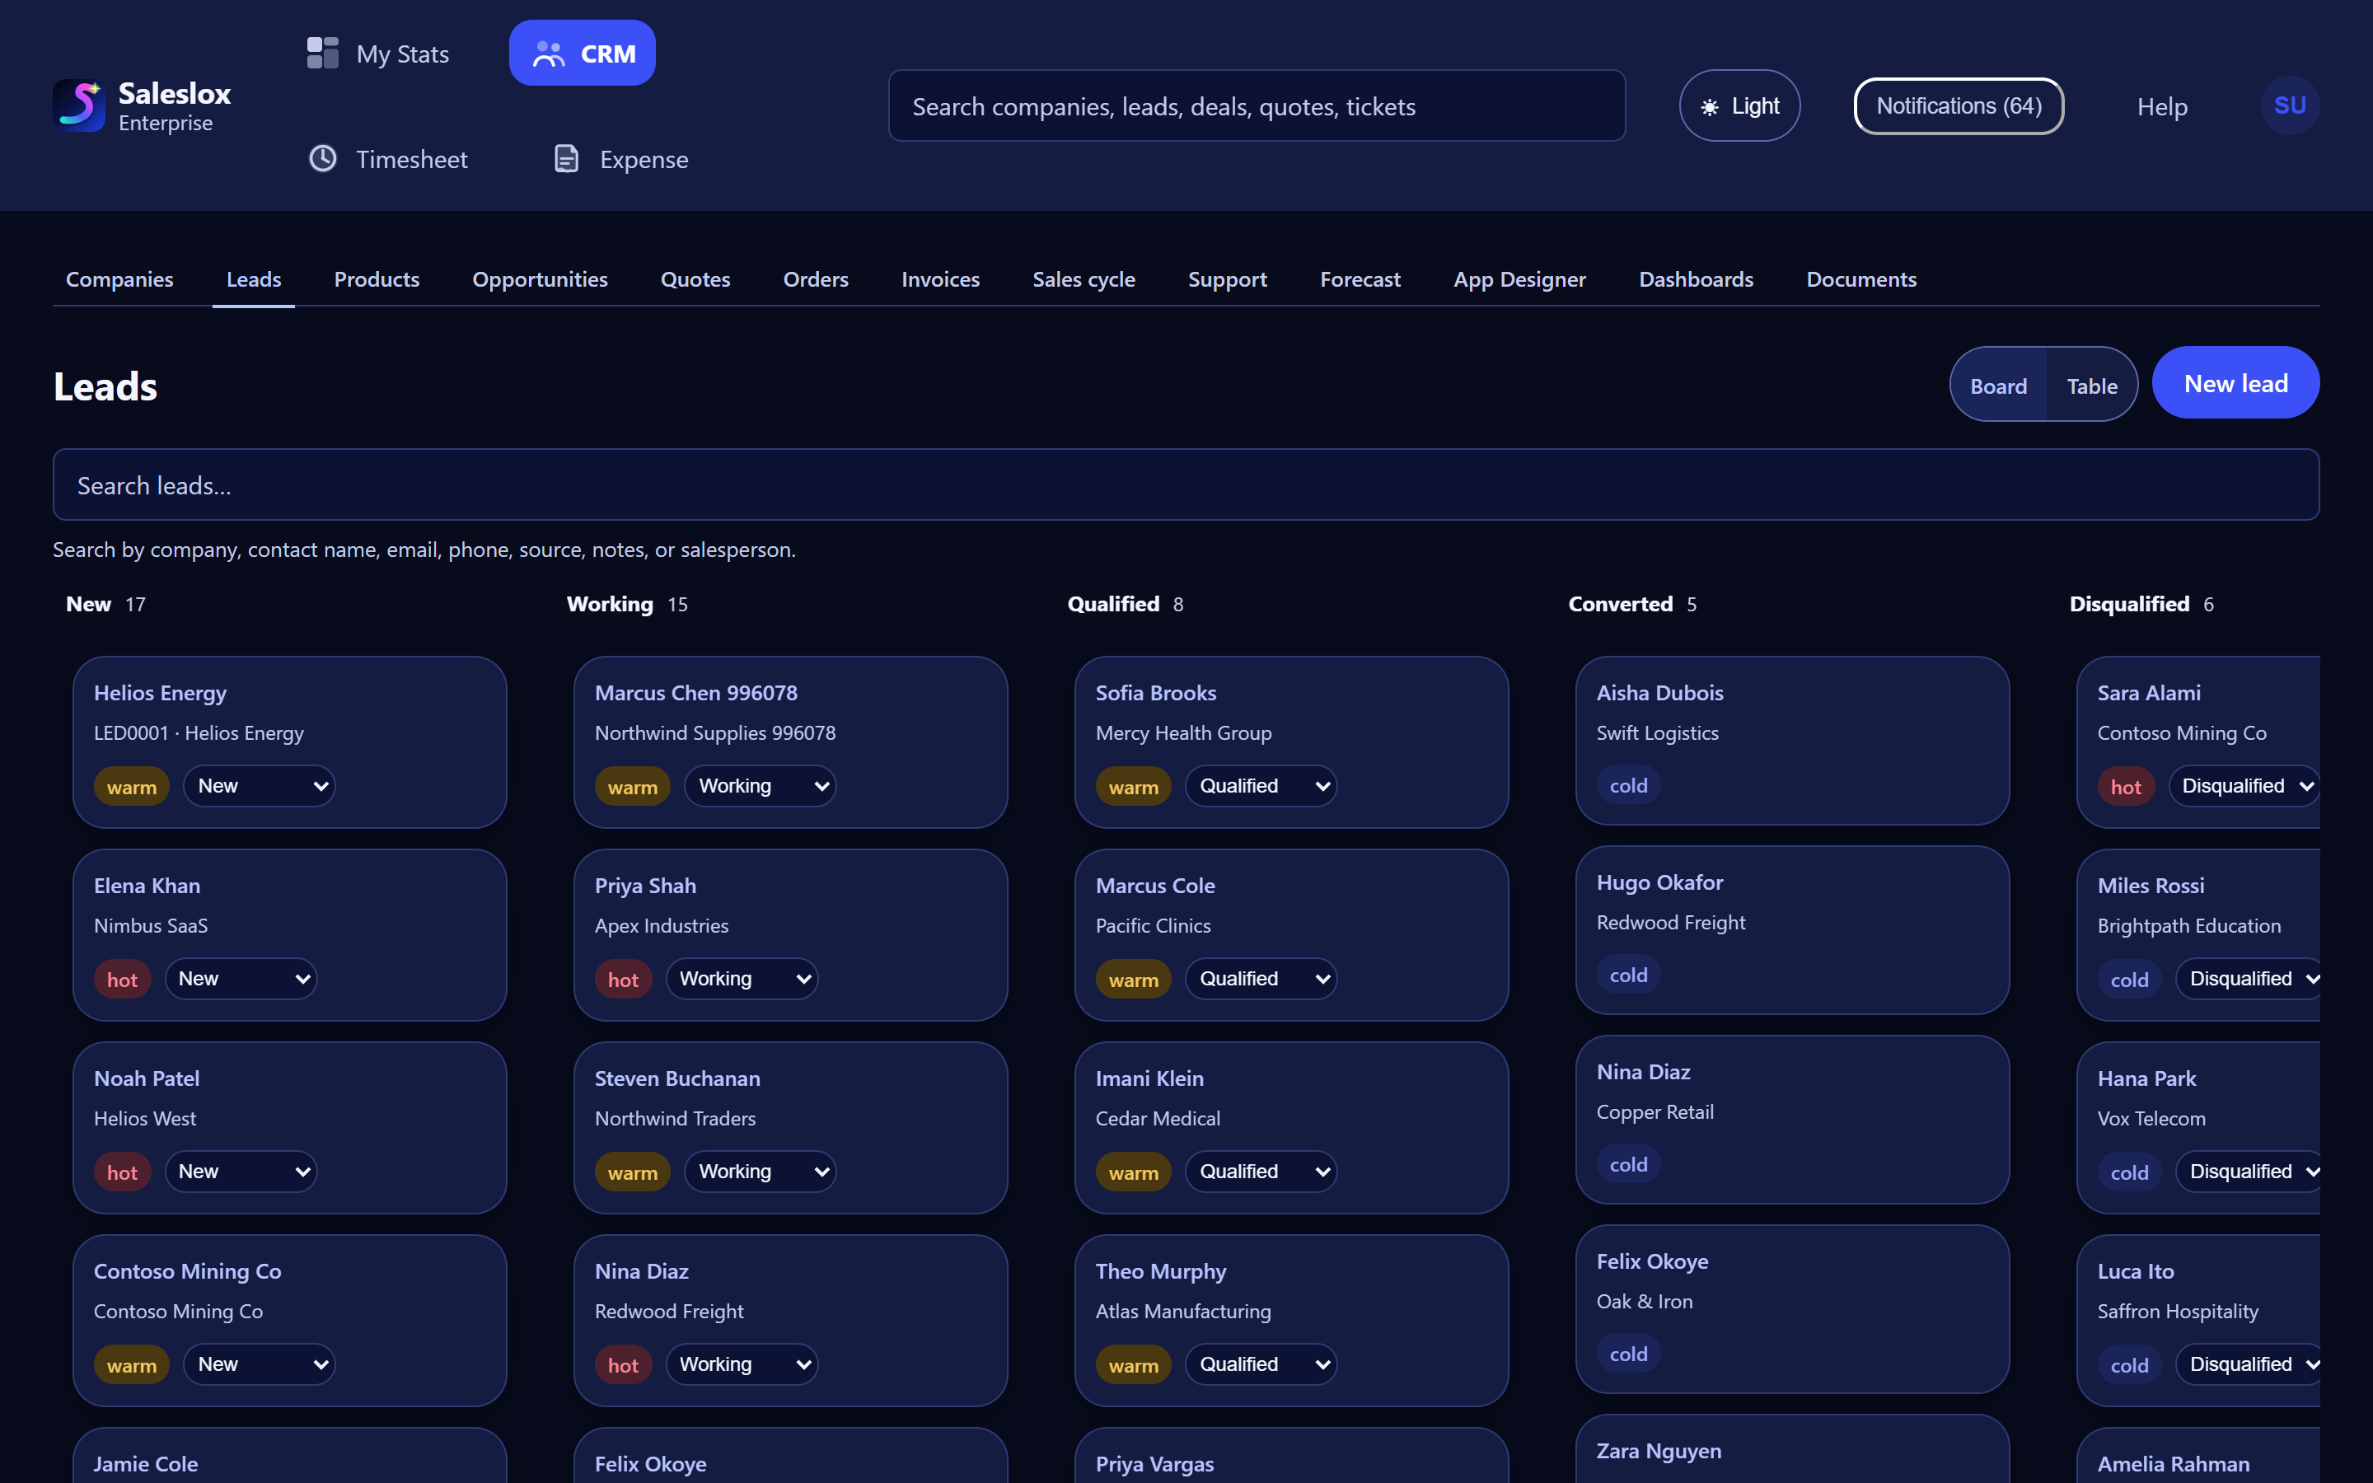Open status dropdown on Nina Diaz Redwood Freight card

click(742, 1364)
